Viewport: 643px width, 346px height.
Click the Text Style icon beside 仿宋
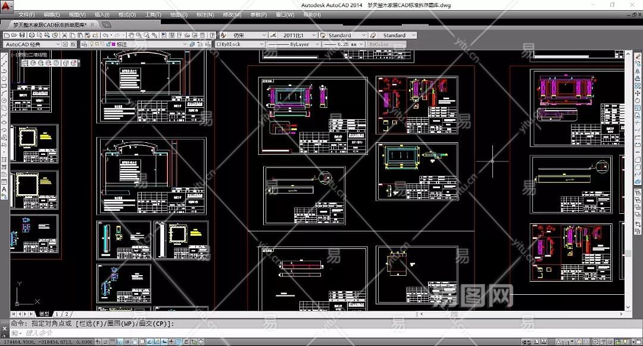(223, 35)
